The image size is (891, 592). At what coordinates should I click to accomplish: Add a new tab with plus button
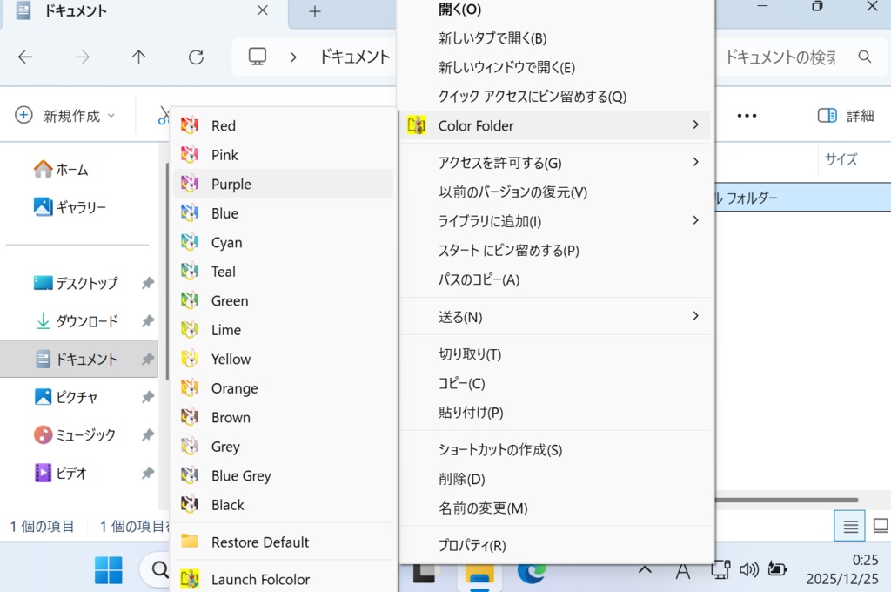tap(315, 10)
